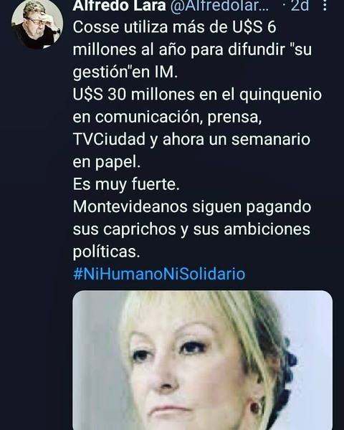The width and height of the screenshot is (344, 430).
Task: Open the @Alfredolar... handle profile
Action: click(219, 6)
